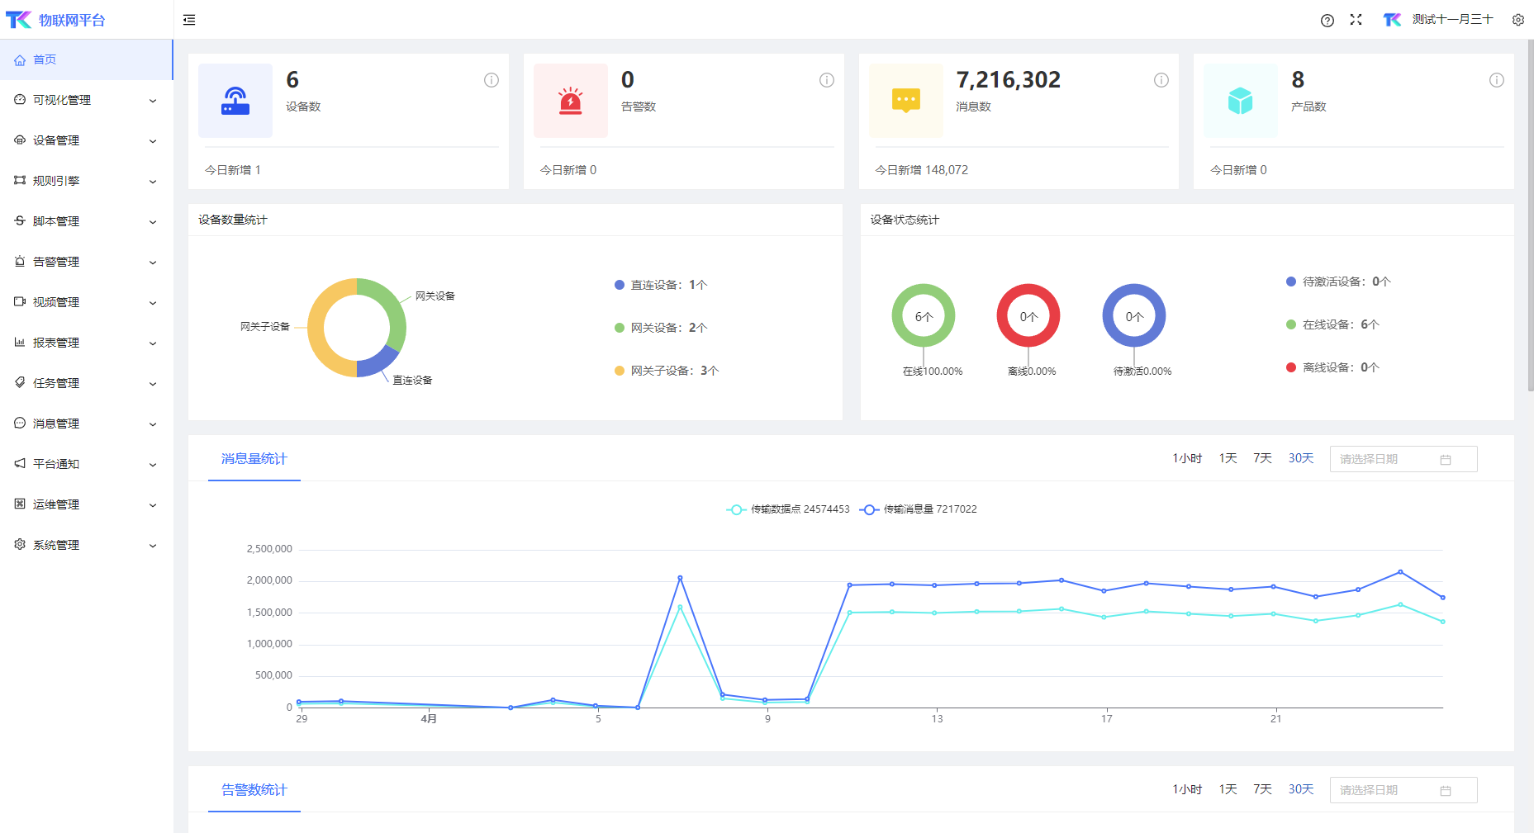Viewport: 1534px width, 833px height.
Task: Expand the 消息管理 chevron
Action: (153, 424)
